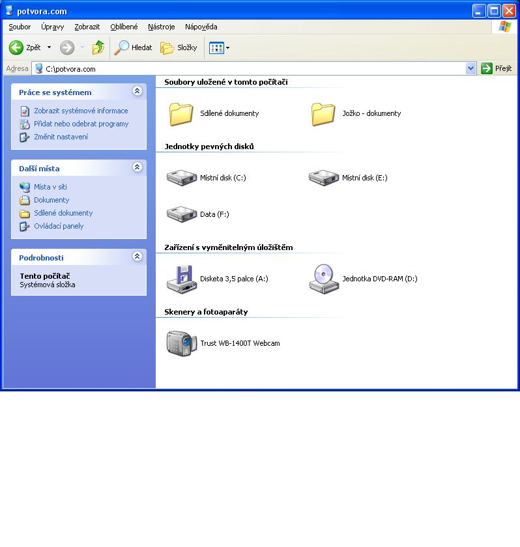
Task: Open Disketa 3,5 palce (A:) floppy icon
Action: pos(182,279)
